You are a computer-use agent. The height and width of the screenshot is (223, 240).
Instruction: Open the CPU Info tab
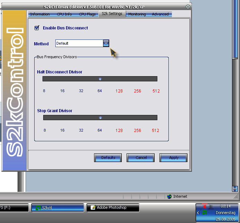click(x=64, y=14)
